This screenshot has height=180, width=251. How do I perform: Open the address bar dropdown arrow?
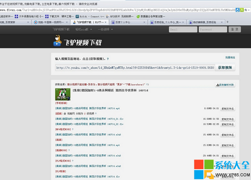coord(249,10)
